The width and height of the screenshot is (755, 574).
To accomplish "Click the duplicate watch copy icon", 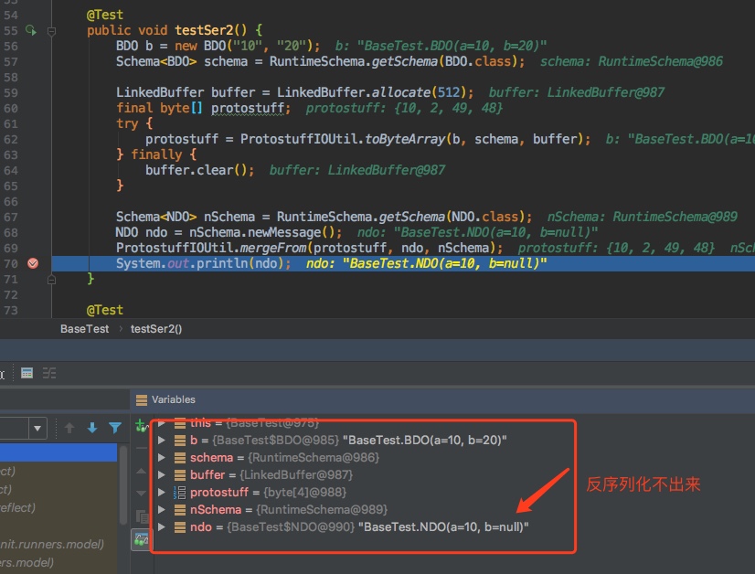I will pos(140,516).
